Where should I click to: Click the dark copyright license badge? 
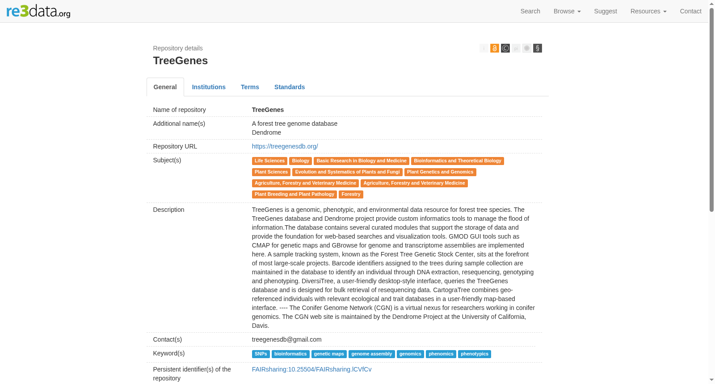pyautogui.click(x=505, y=48)
